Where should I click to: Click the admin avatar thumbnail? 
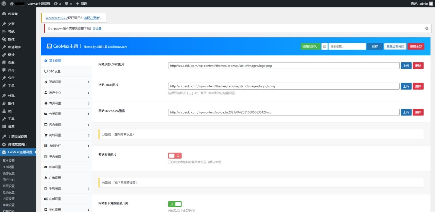coord(431,3)
